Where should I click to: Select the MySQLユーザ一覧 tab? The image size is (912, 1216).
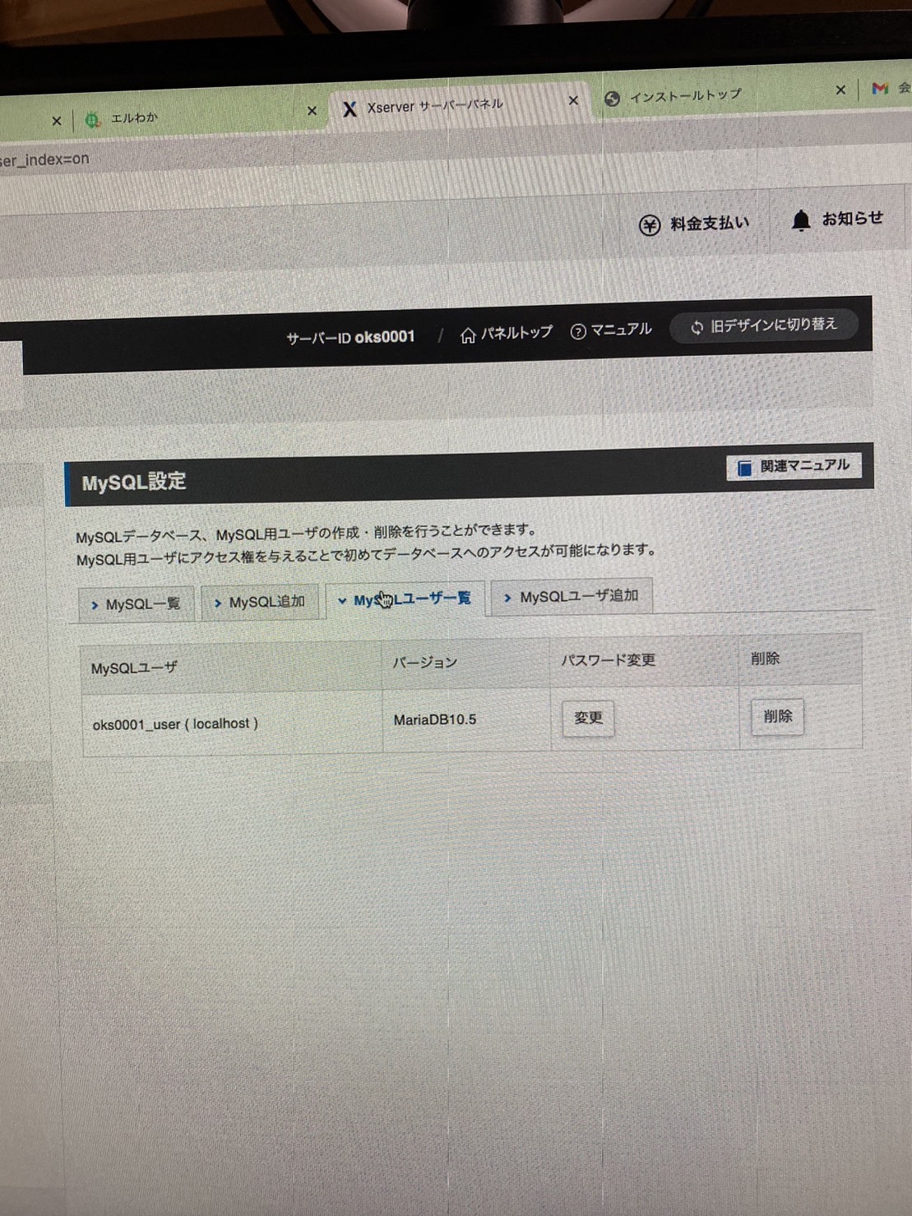(405, 599)
